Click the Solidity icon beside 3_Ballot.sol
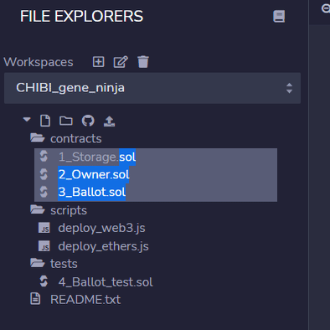 point(44,192)
